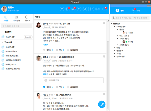Viewport: 151px width, 111px height.
Task: Expand the UX실 node
Action: pyautogui.click(x=115, y=48)
